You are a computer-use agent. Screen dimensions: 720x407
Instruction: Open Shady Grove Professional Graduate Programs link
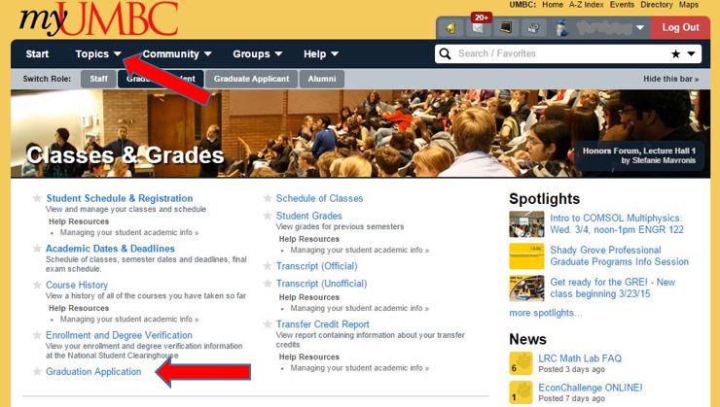click(x=620, y=255)
